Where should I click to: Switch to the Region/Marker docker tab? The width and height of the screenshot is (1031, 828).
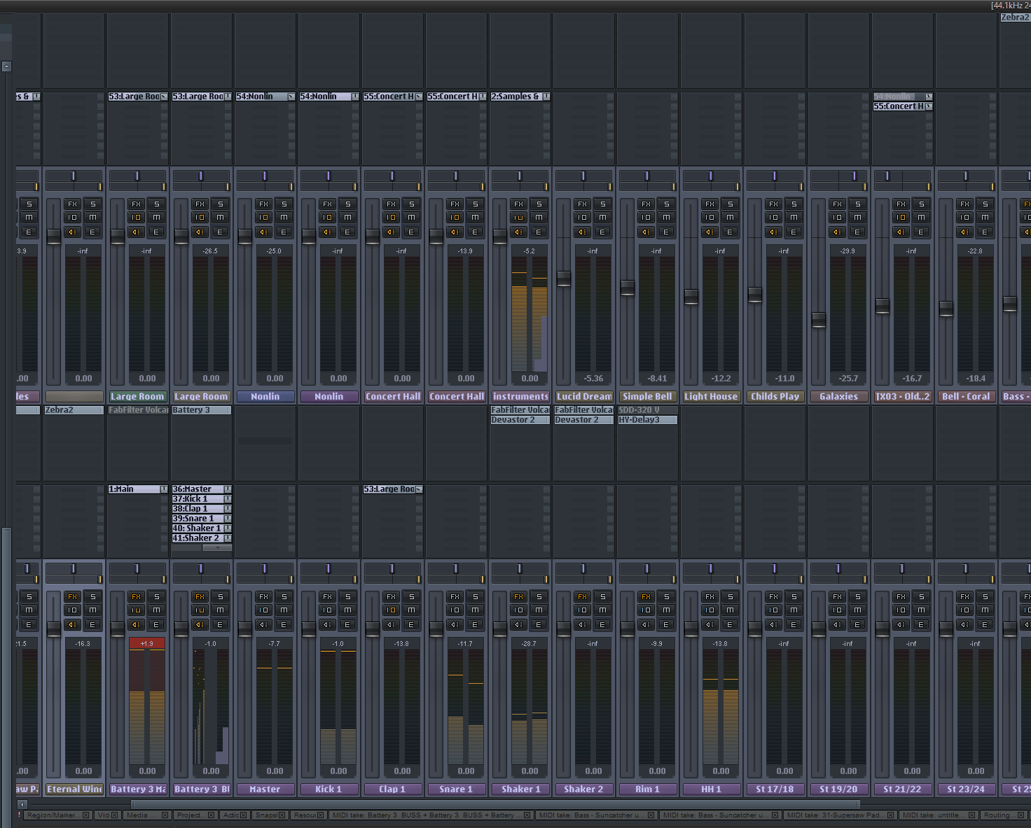[57, 815]
